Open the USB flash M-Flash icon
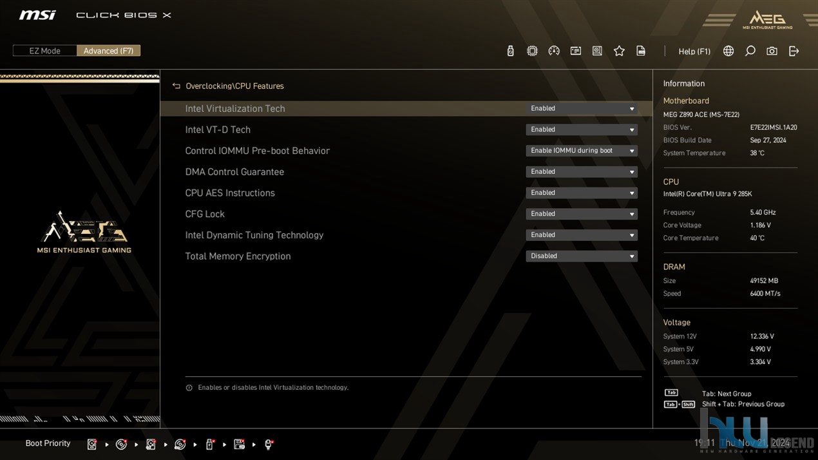This screenshot has height=460, width=818. (x=510, y=51)
